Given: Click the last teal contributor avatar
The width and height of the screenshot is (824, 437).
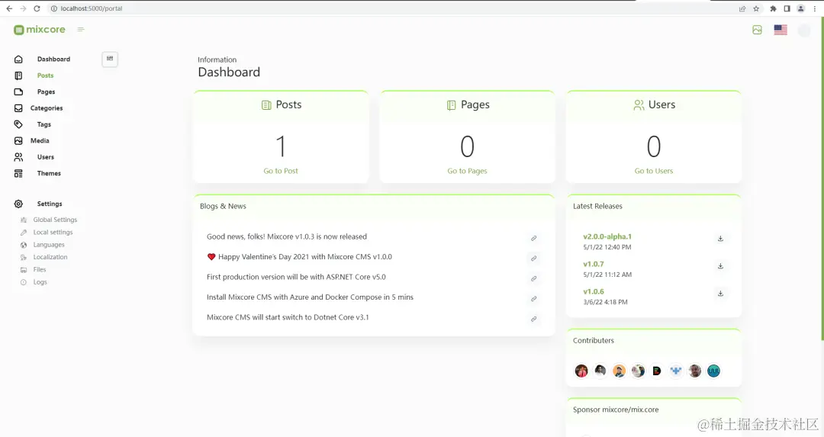Looking at the screenshot, I should click(x=713, y=371).
